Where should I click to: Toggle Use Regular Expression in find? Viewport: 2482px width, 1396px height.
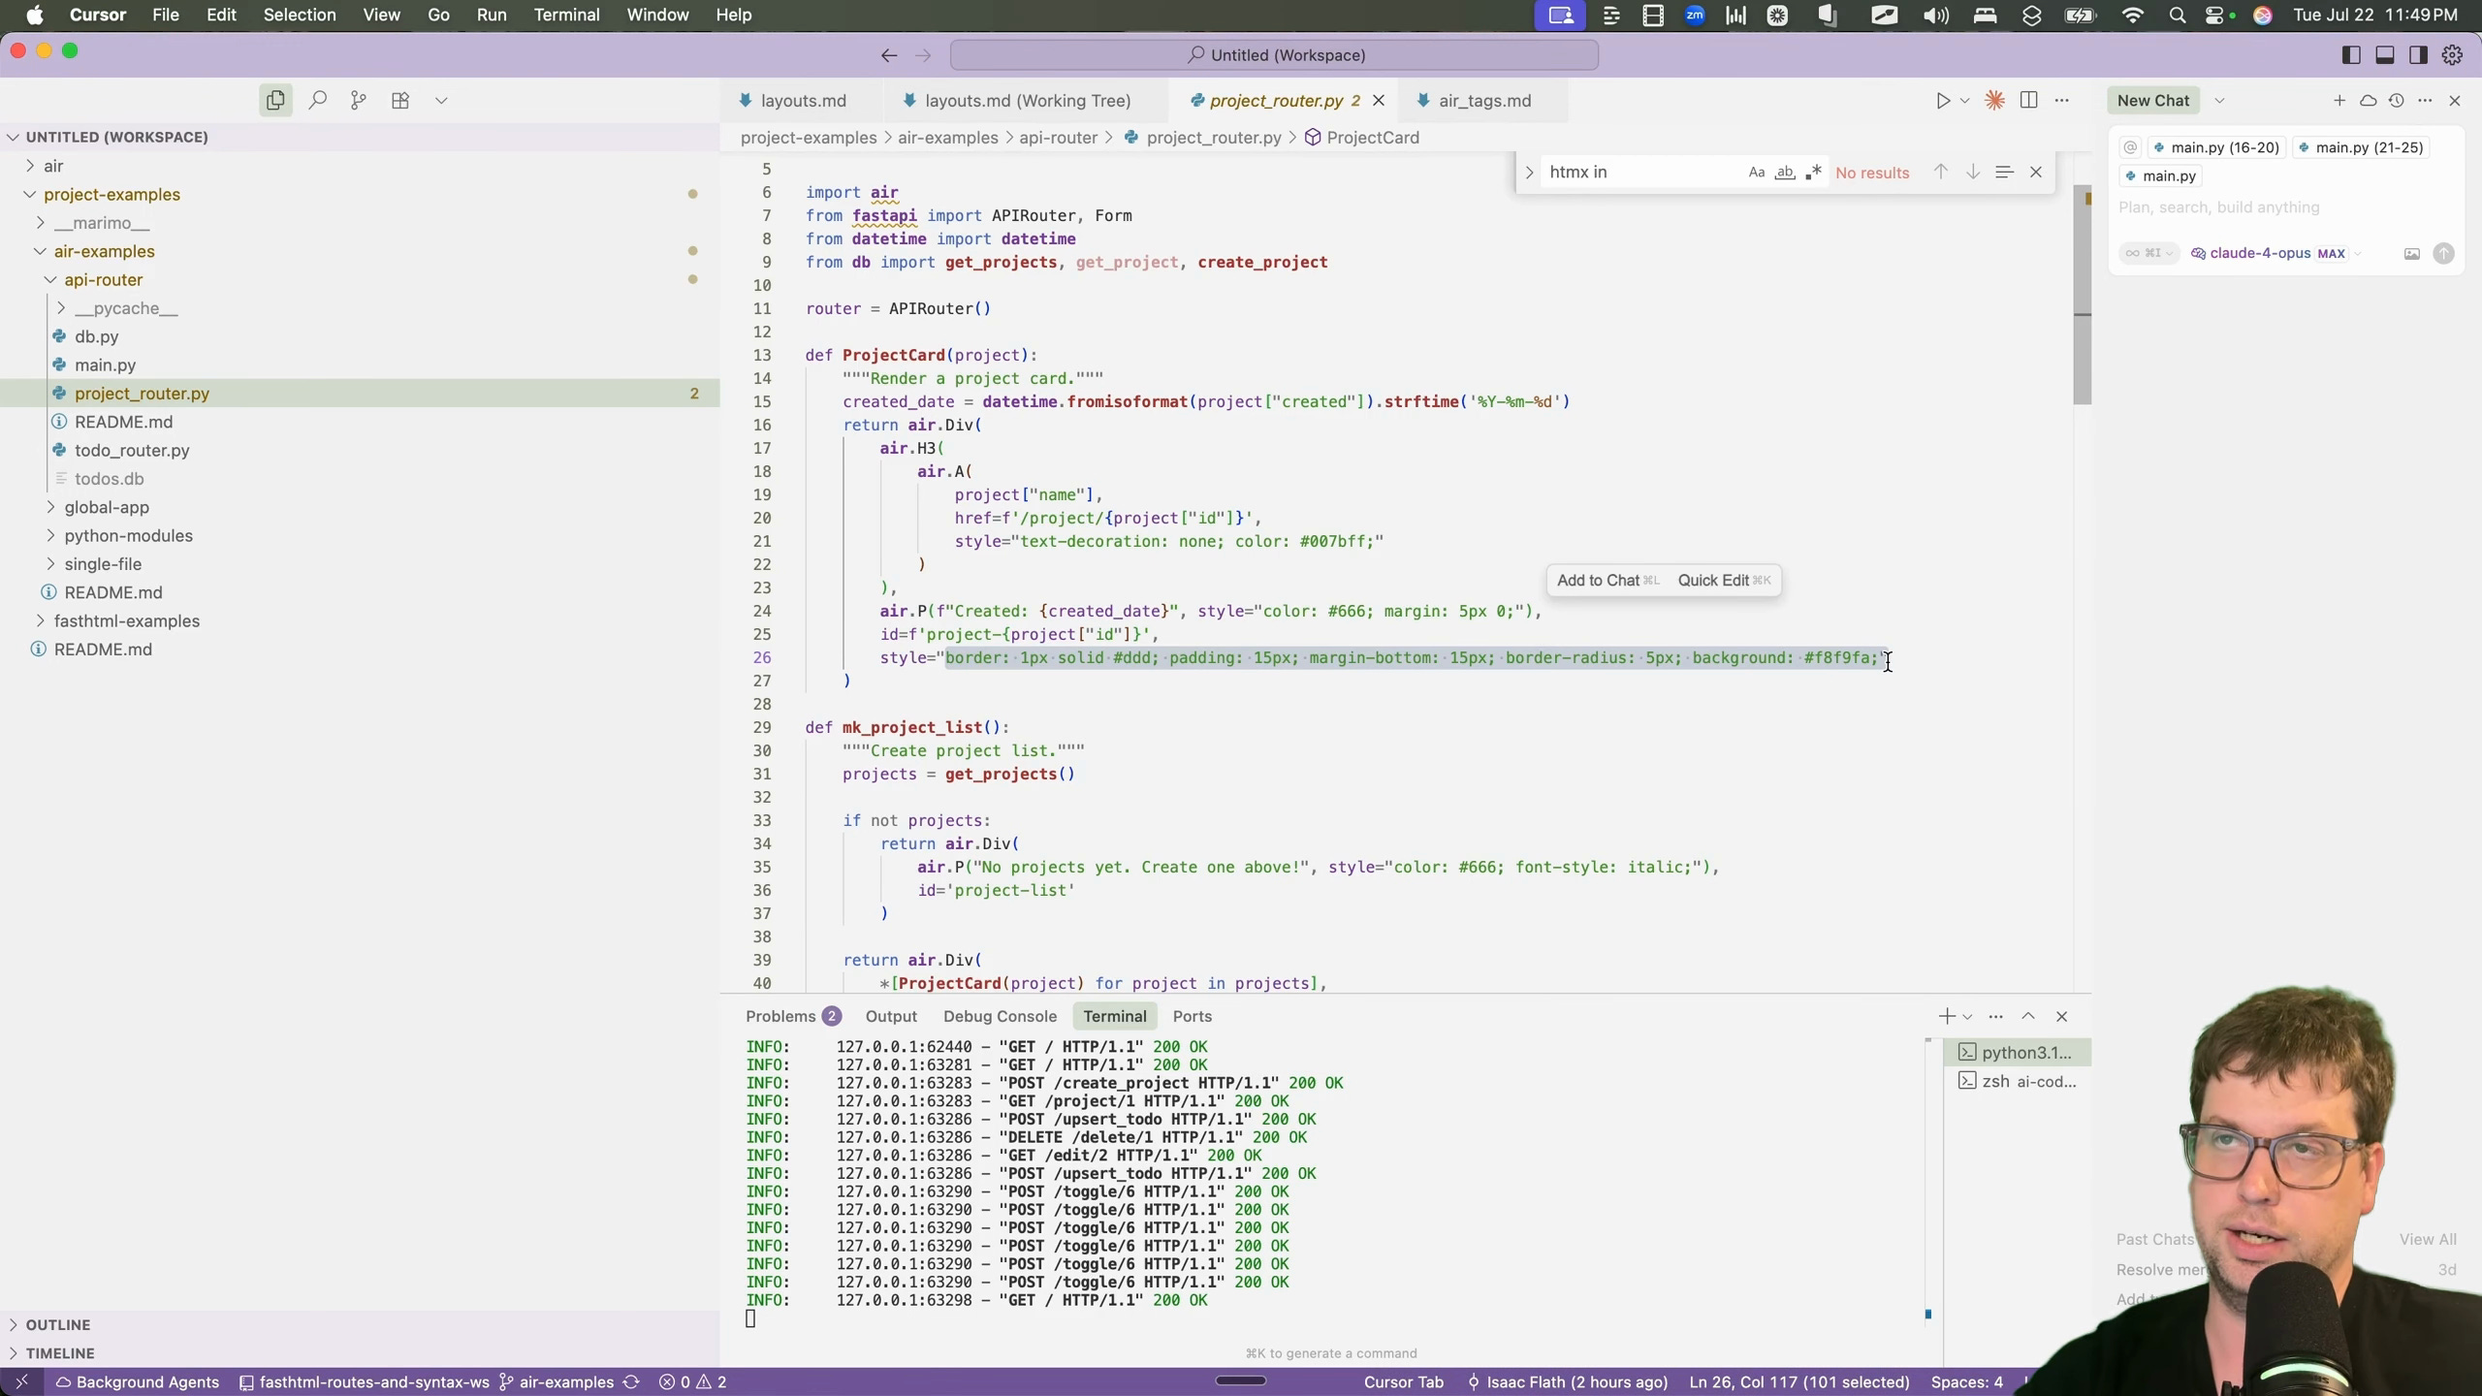[1813, 173]
